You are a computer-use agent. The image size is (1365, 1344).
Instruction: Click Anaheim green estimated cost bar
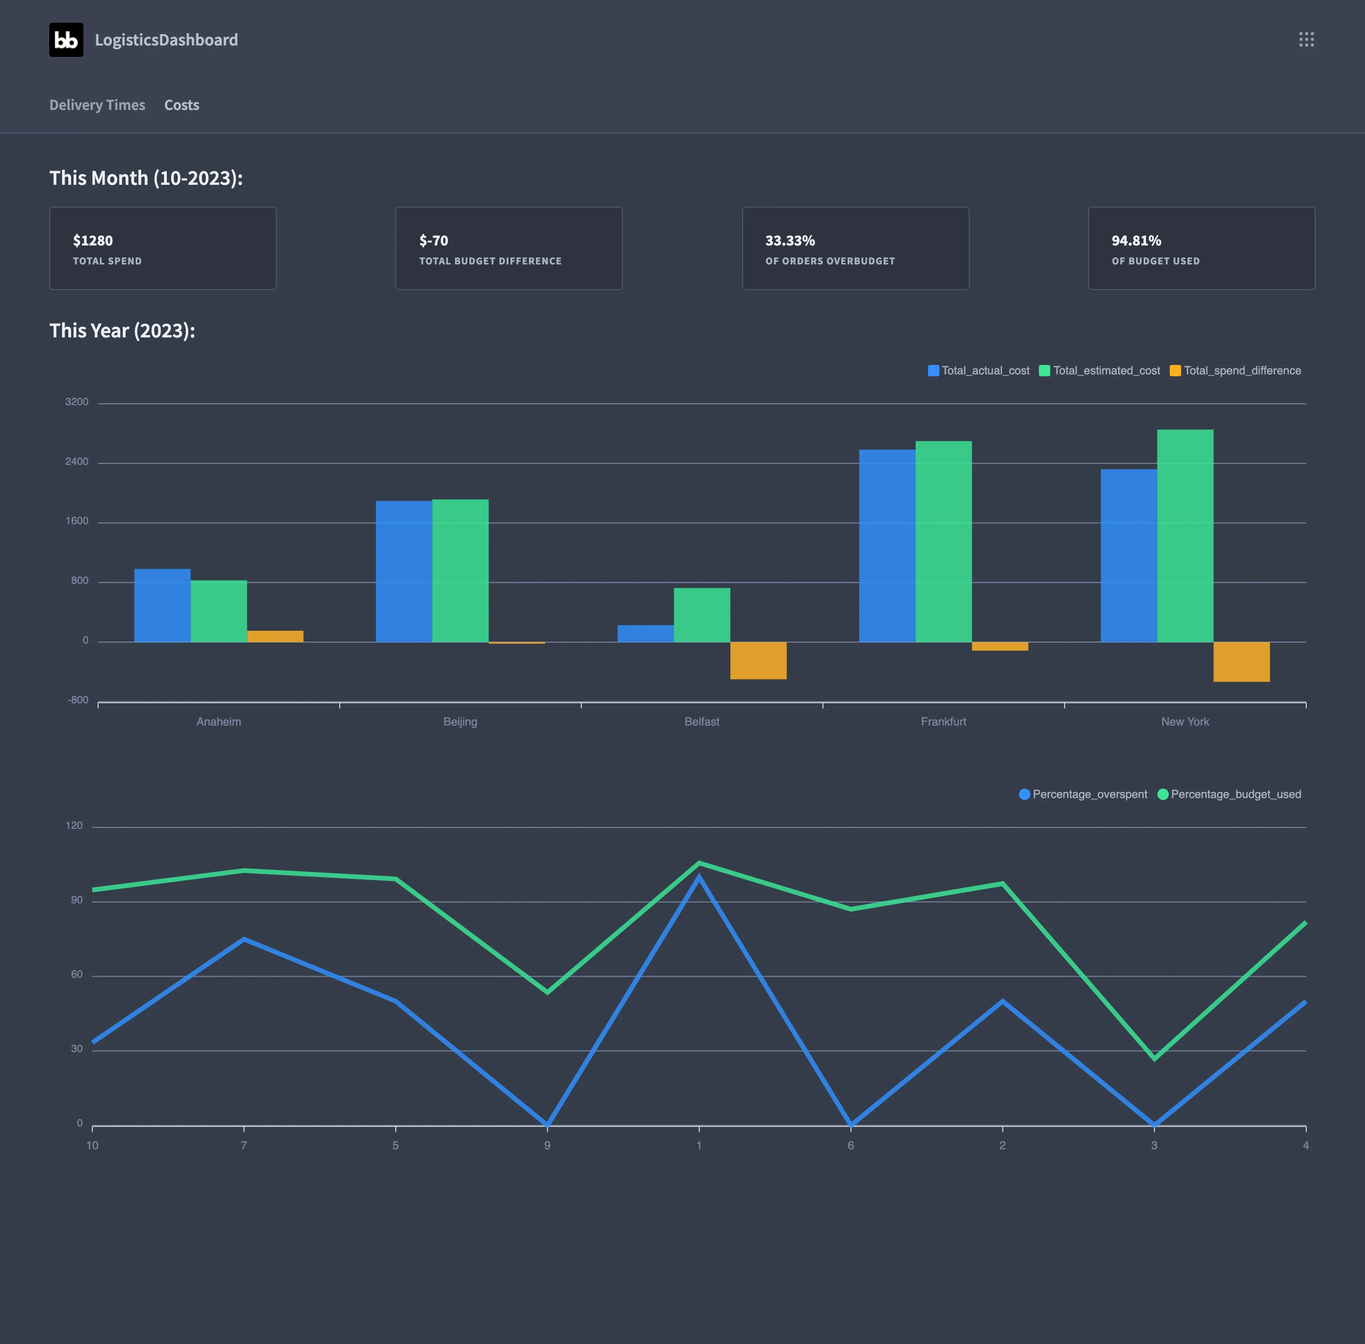click(x=219, y=611)
